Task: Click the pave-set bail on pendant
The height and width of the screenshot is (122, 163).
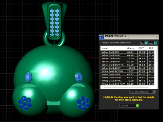Action: (x=54, y=21)
